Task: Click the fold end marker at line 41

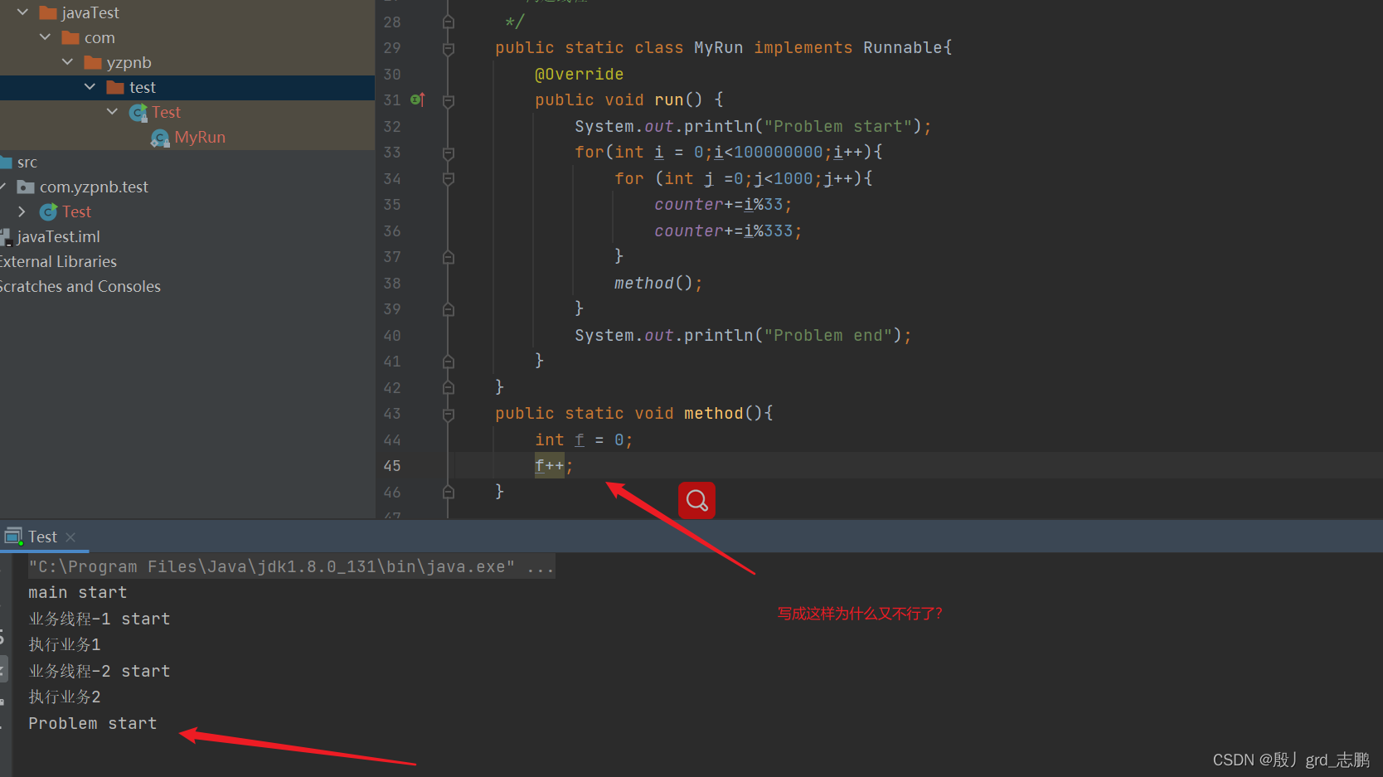Action: coord(449,362)
